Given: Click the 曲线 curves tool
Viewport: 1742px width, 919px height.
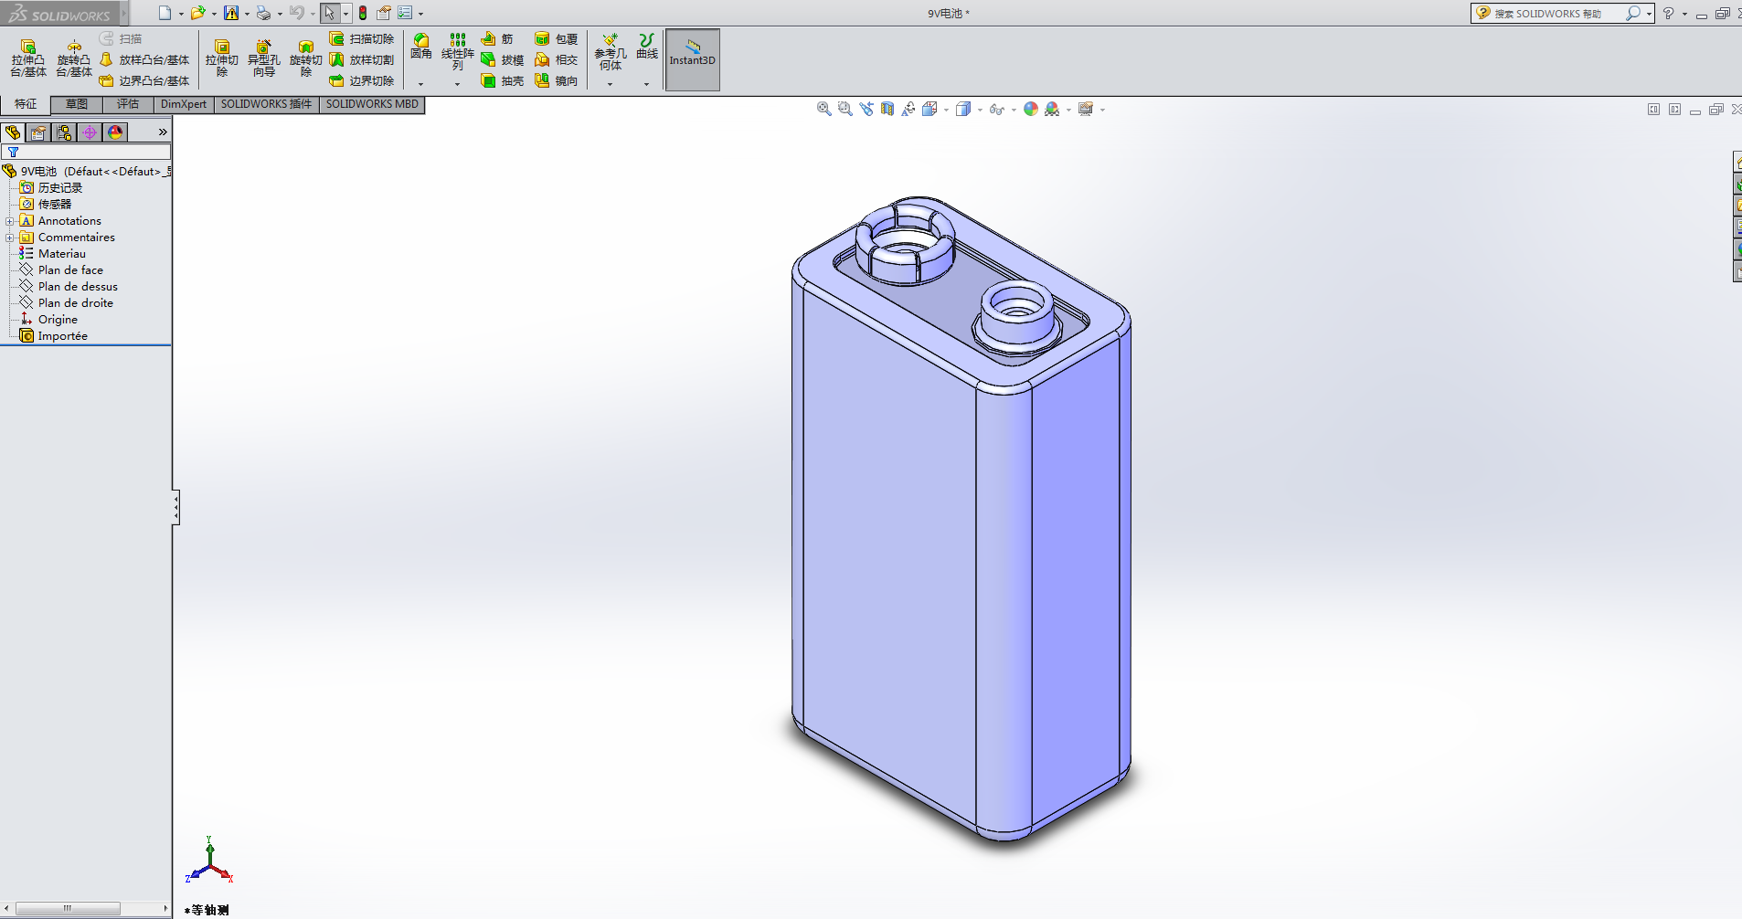Looking at the screenshot, I should click(647, 47).
